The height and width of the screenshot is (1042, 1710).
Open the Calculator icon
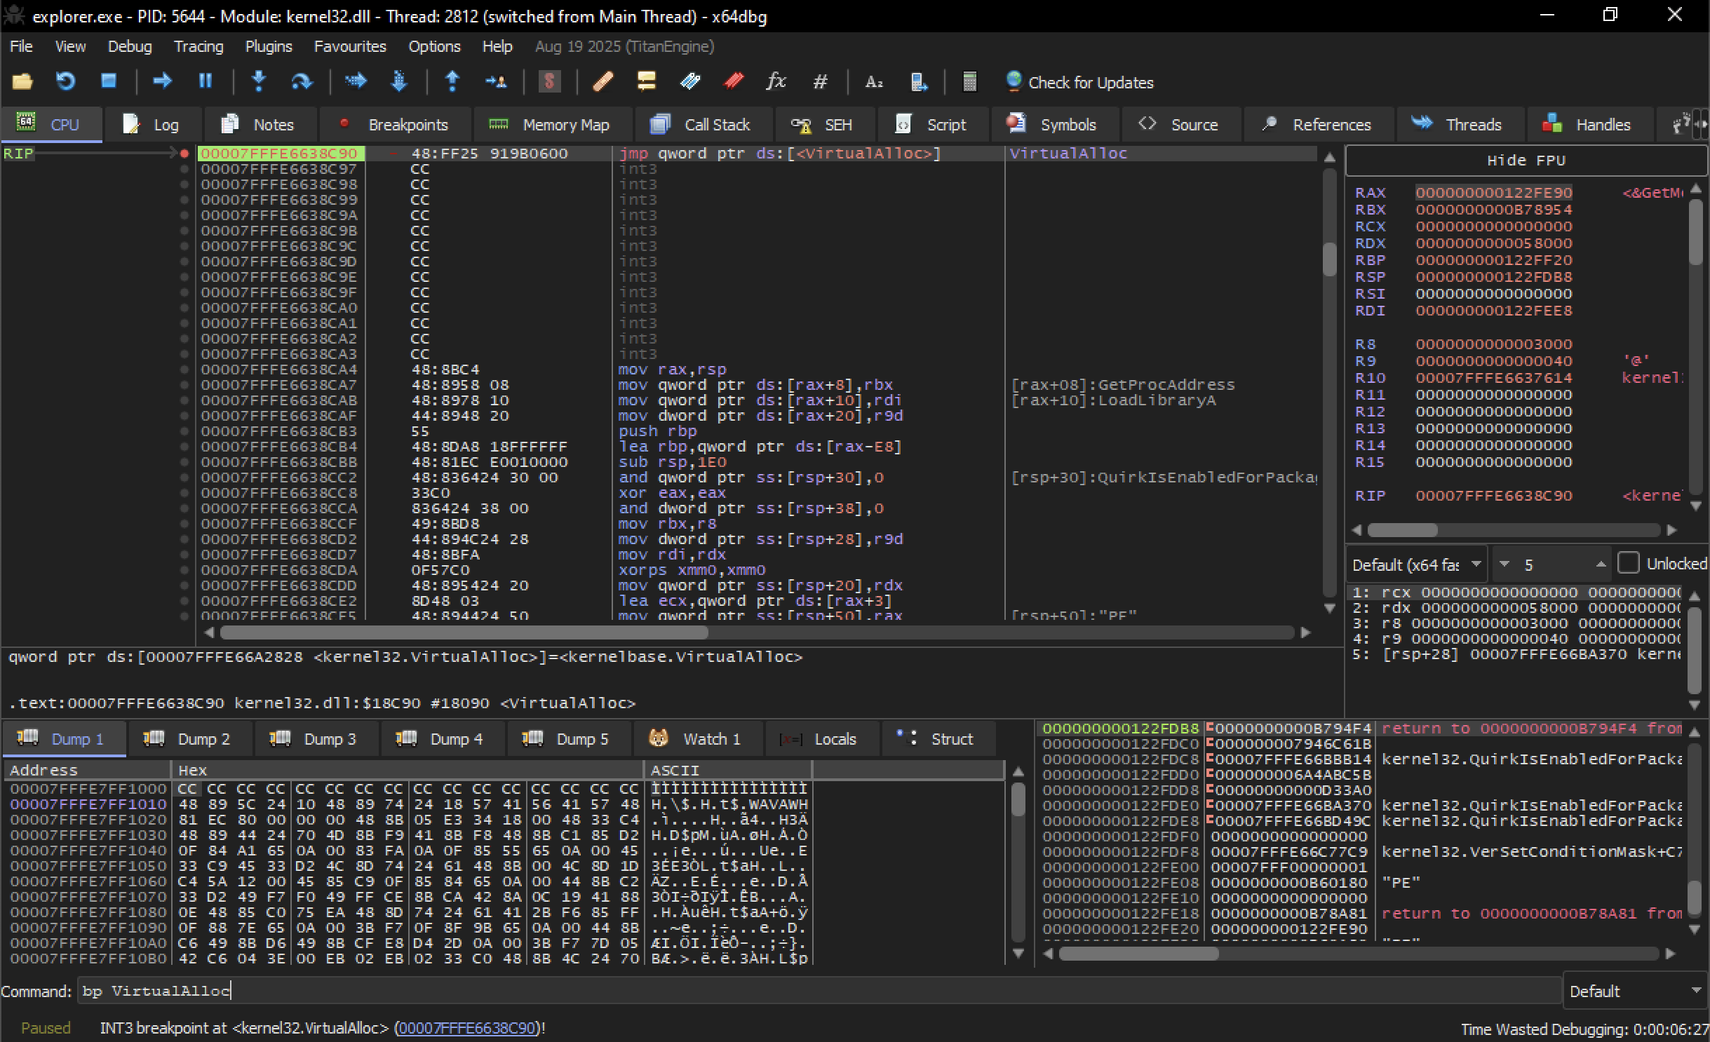[x=969, y=81]
